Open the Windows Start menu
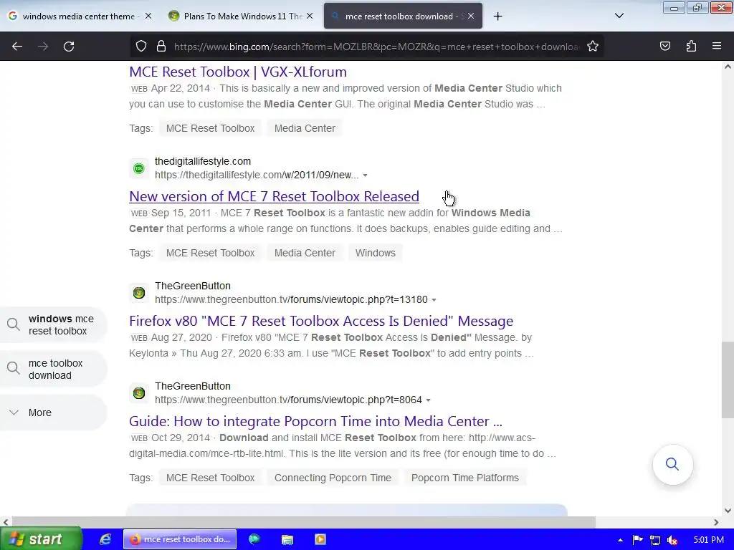The width and height of the screenshot is (734, 550). pos(41,539)
